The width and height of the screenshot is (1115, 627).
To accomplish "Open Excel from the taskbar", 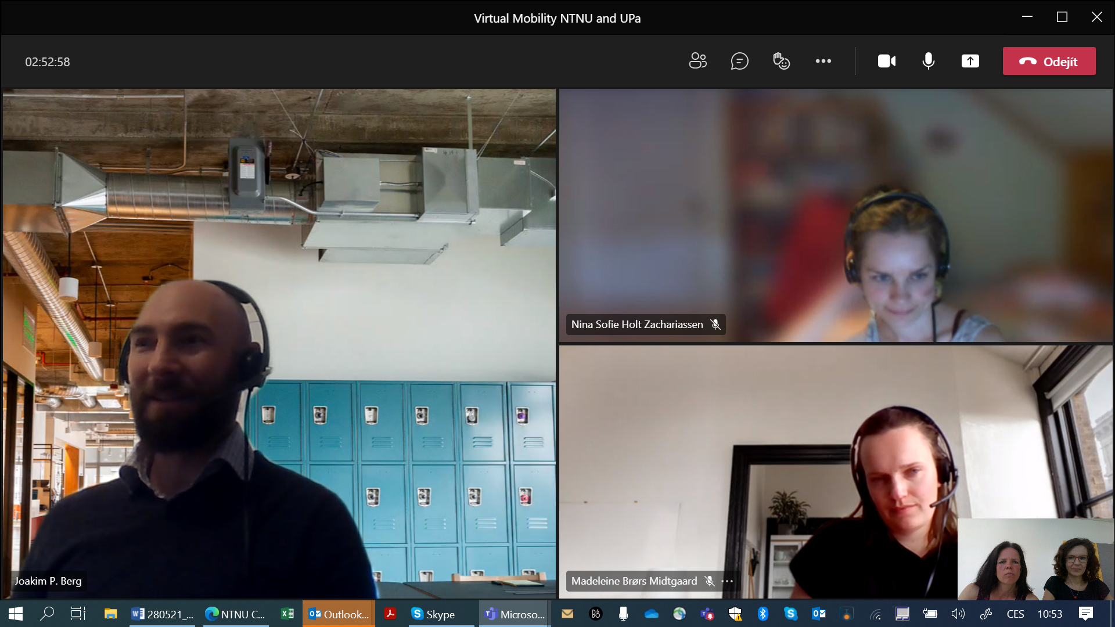I will point(287,614).
